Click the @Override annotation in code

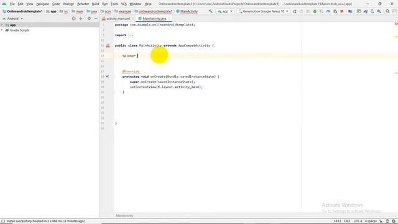pyautogui.click(x=131, y=72)
